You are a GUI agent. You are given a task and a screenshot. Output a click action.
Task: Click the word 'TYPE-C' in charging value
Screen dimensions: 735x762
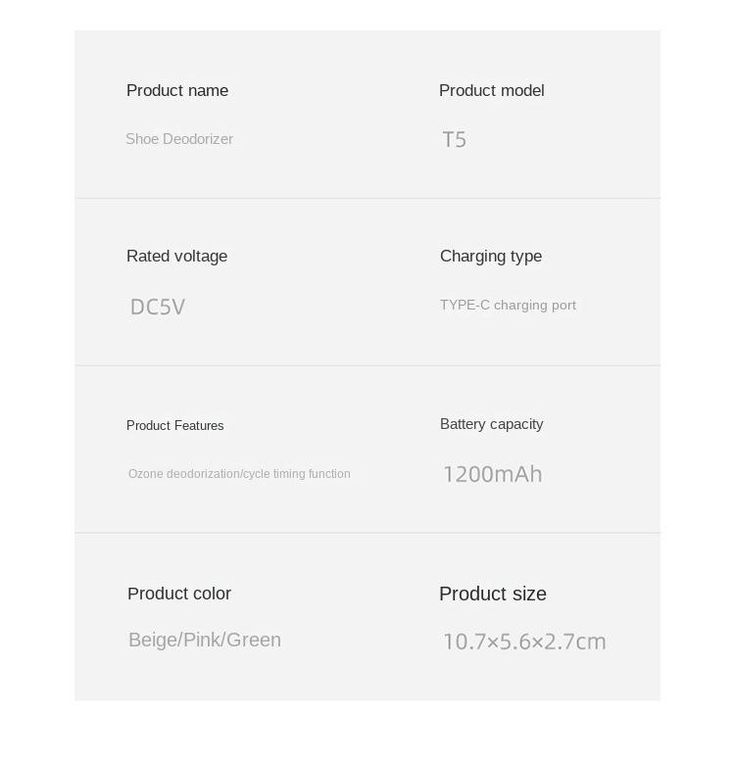tap(465, 306)
